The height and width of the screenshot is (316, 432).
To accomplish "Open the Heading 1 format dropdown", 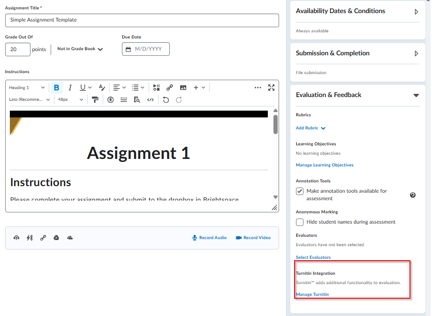I will [27, 88].
